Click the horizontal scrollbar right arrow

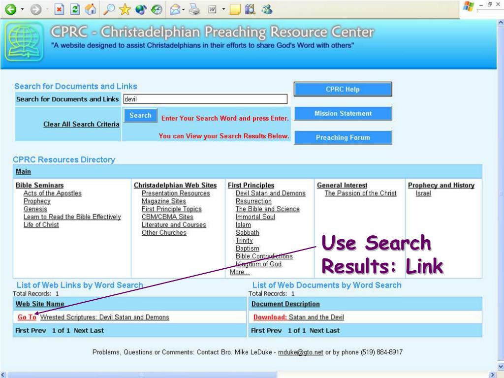coord(492,375)
